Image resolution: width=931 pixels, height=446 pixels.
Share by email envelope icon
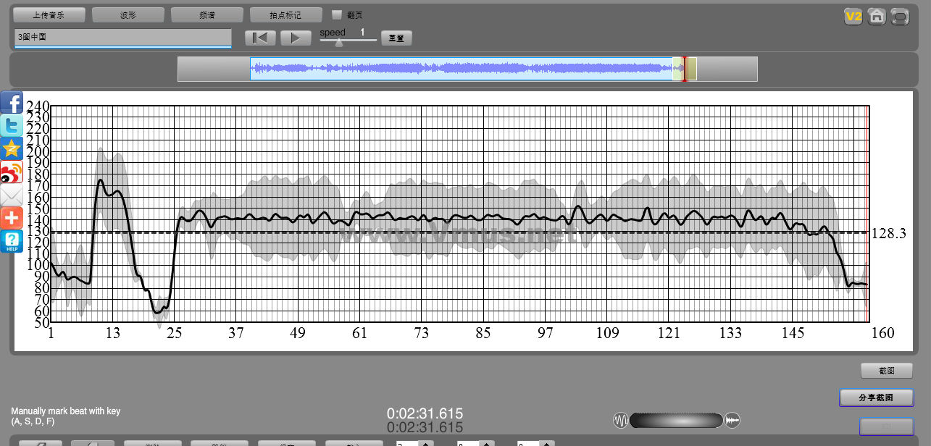(12, 195)
